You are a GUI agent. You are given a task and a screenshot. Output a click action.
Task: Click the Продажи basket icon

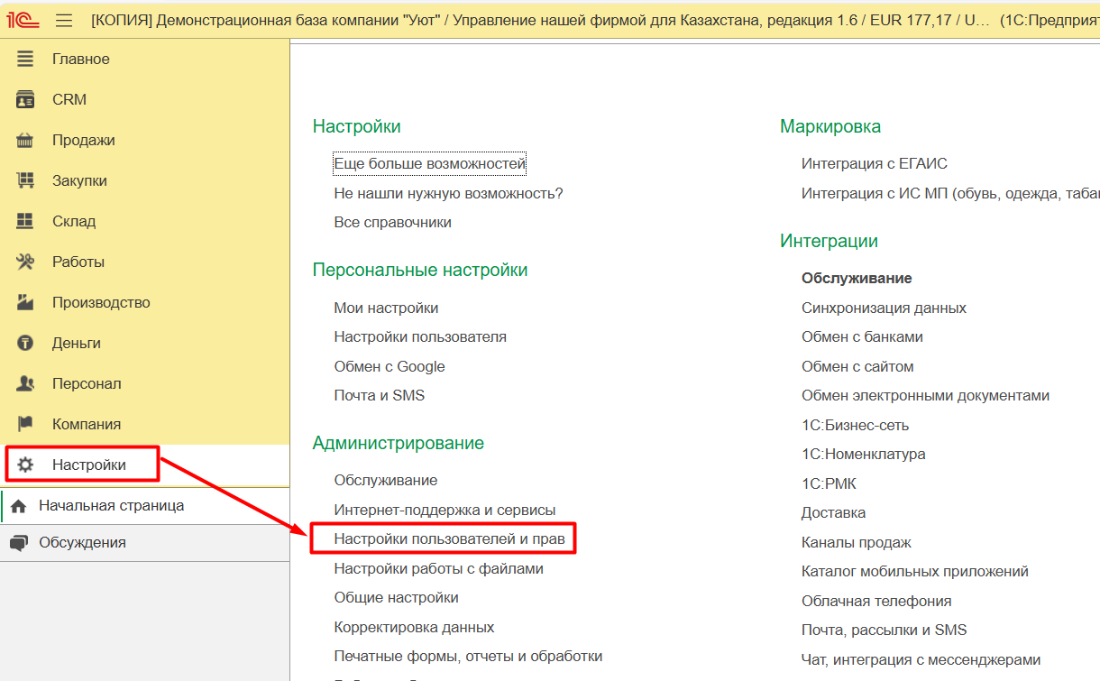25,141
